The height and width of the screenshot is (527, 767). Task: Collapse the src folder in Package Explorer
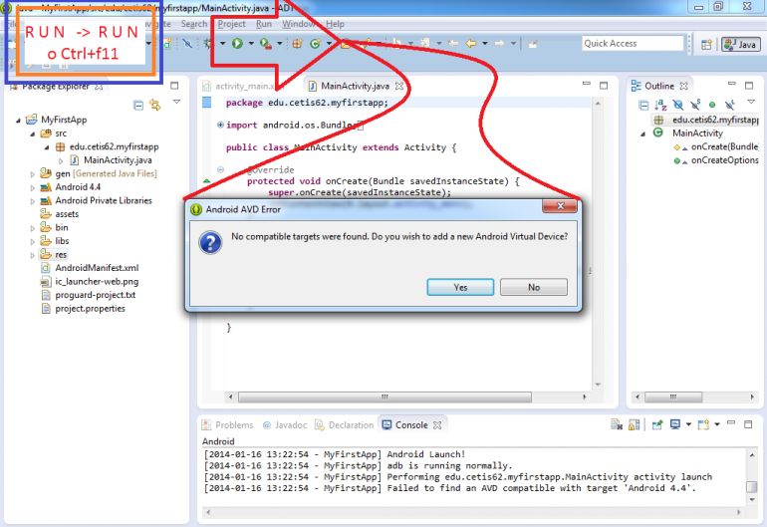point(32,133)
